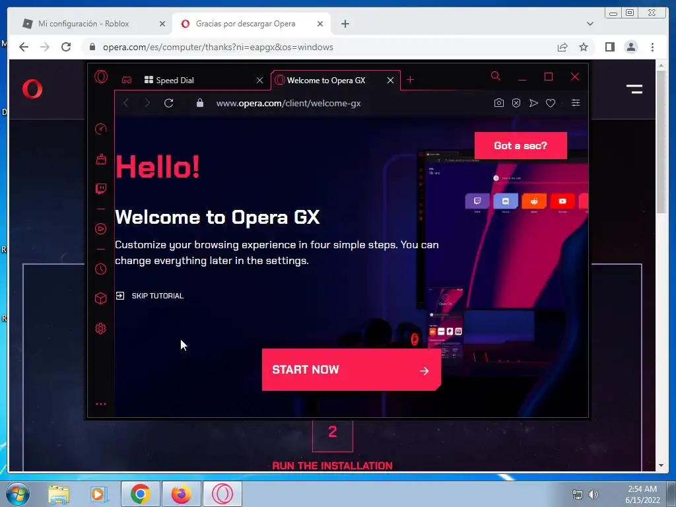The width and height of the screenshot is (676, 507).
Task: Share this page from Chrome toolbar
Action: pyautogui.click(x=562, y=47)
